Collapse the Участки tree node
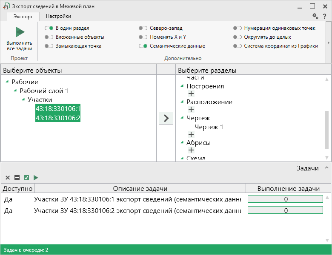 pyautogui.click(x=23, y=99)
